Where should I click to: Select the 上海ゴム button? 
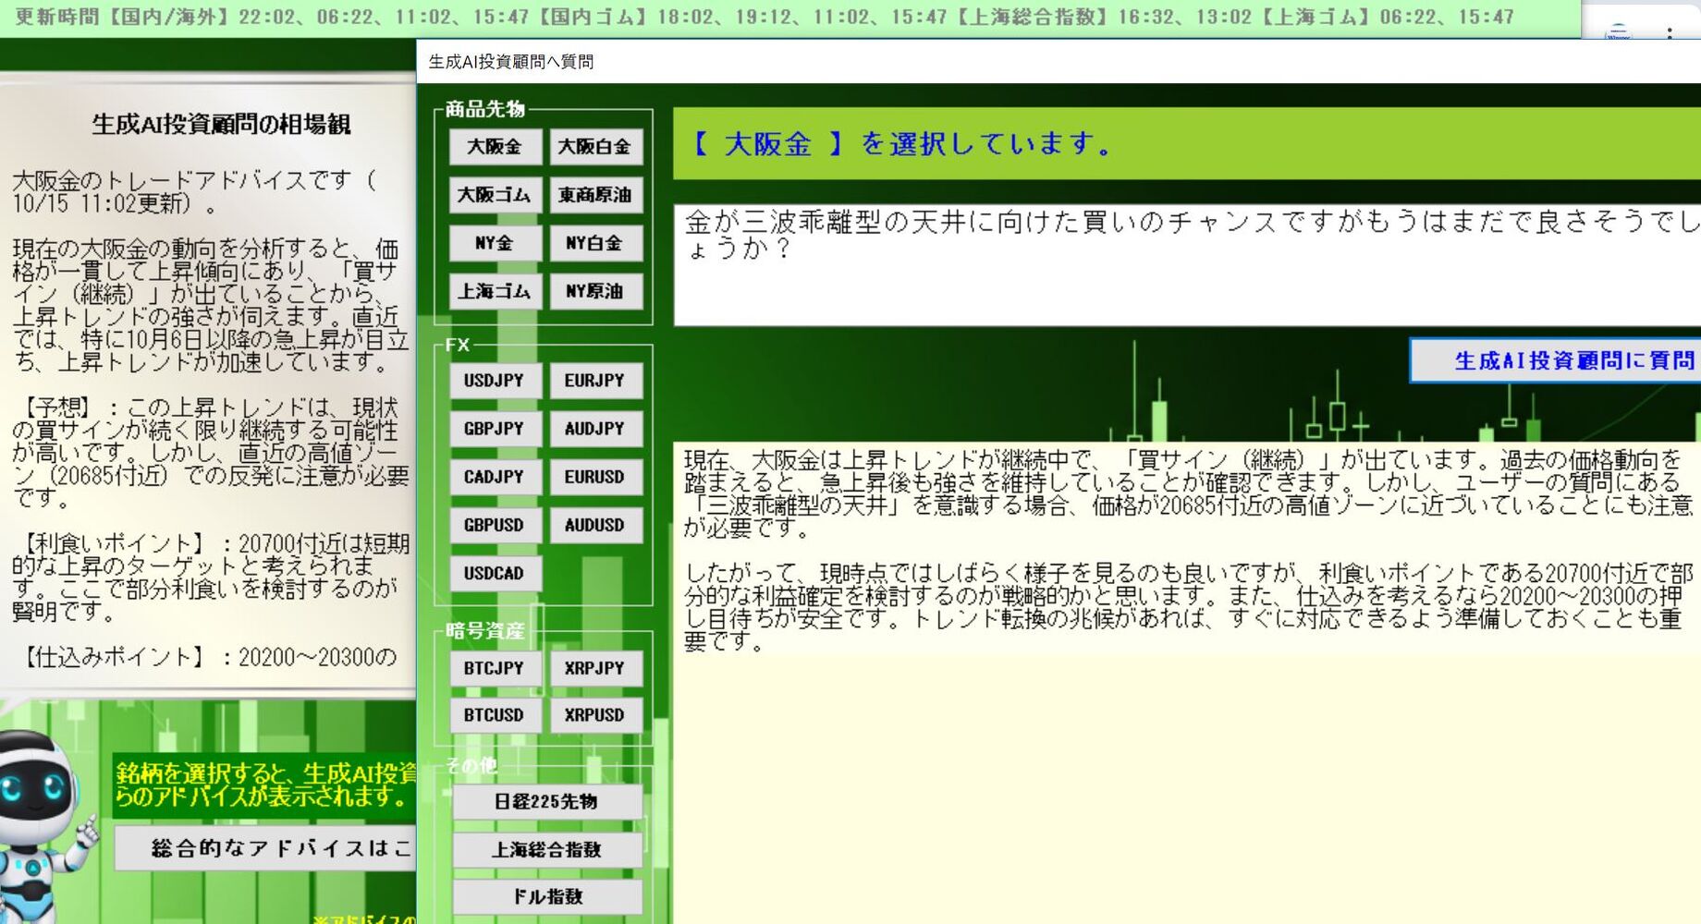[x=495, y=291]
